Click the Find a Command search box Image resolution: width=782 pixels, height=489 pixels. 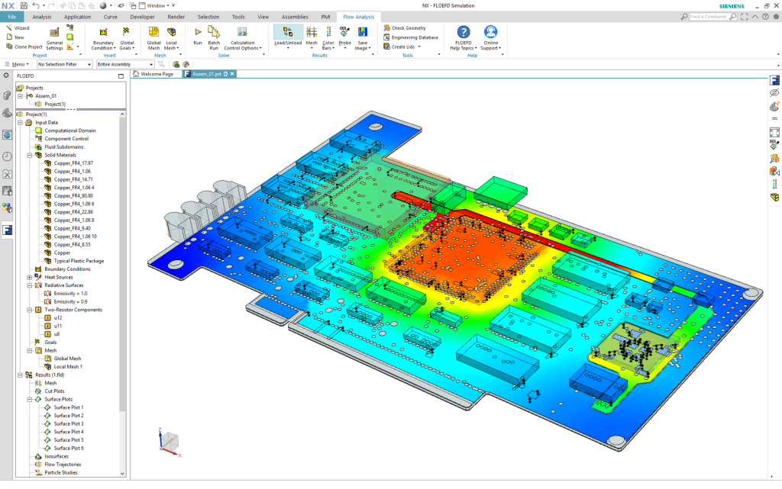click(709, 17)
